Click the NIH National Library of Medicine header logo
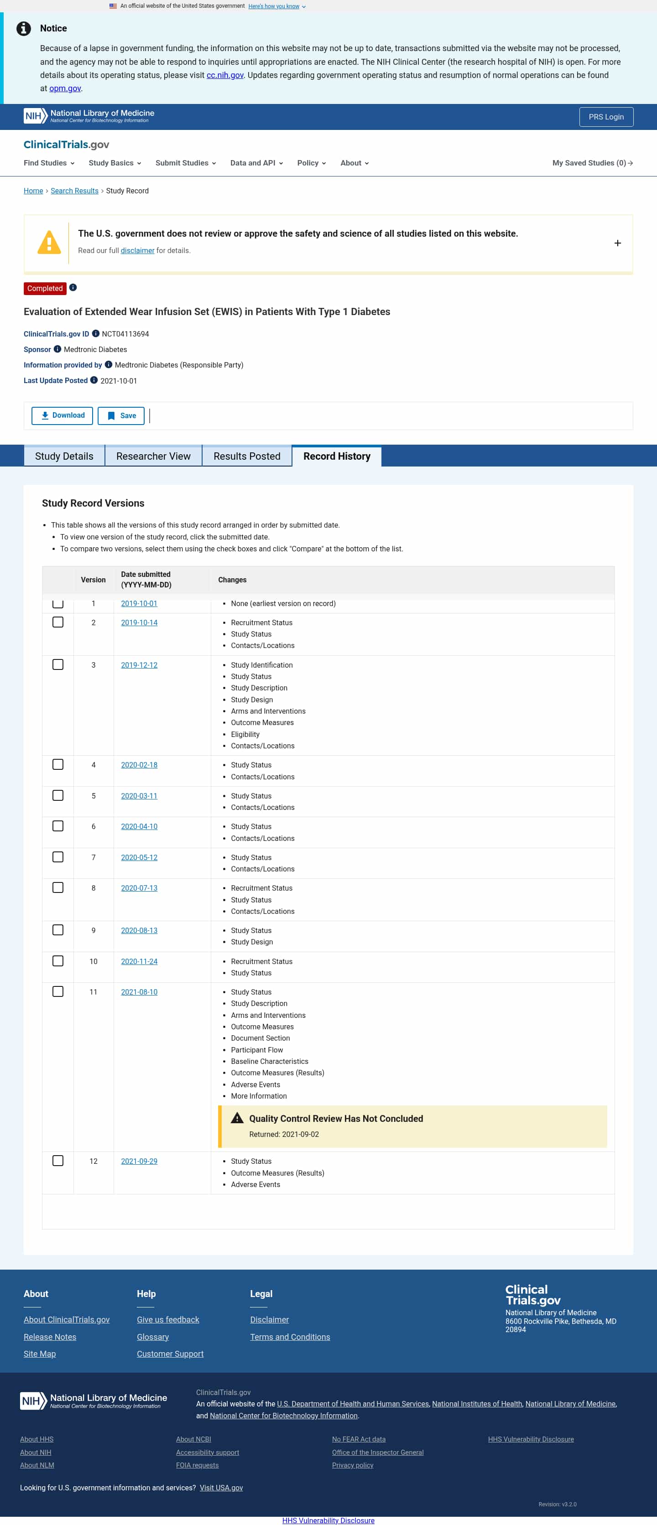The height and width of the screenshot is (1525, 657). (89, 116)
